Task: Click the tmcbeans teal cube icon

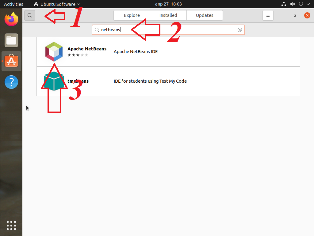Action: (x=54, y=81)
